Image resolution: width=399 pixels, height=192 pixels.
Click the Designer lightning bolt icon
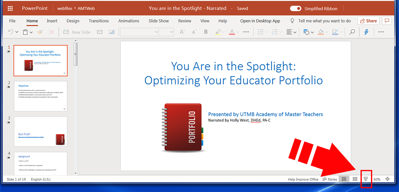click(x=366, y=32)
